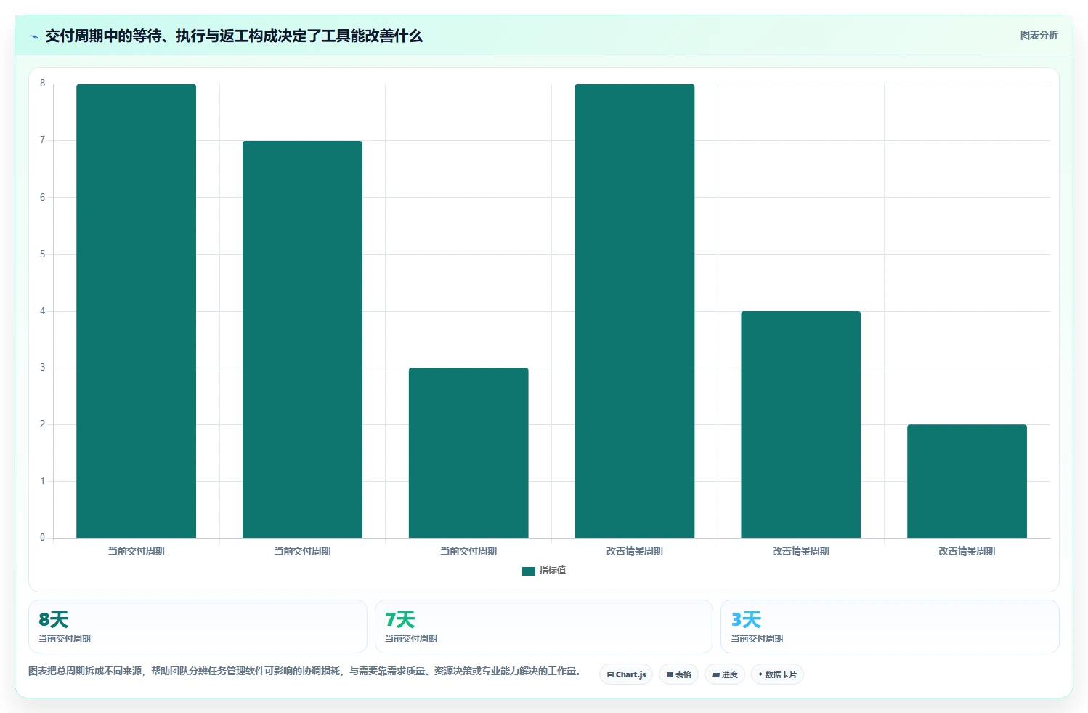Image resolution: width=1088 pixels, height=713 pixels.
Task: Open the 图表分析 label in the header
Action: [1039, 35]
